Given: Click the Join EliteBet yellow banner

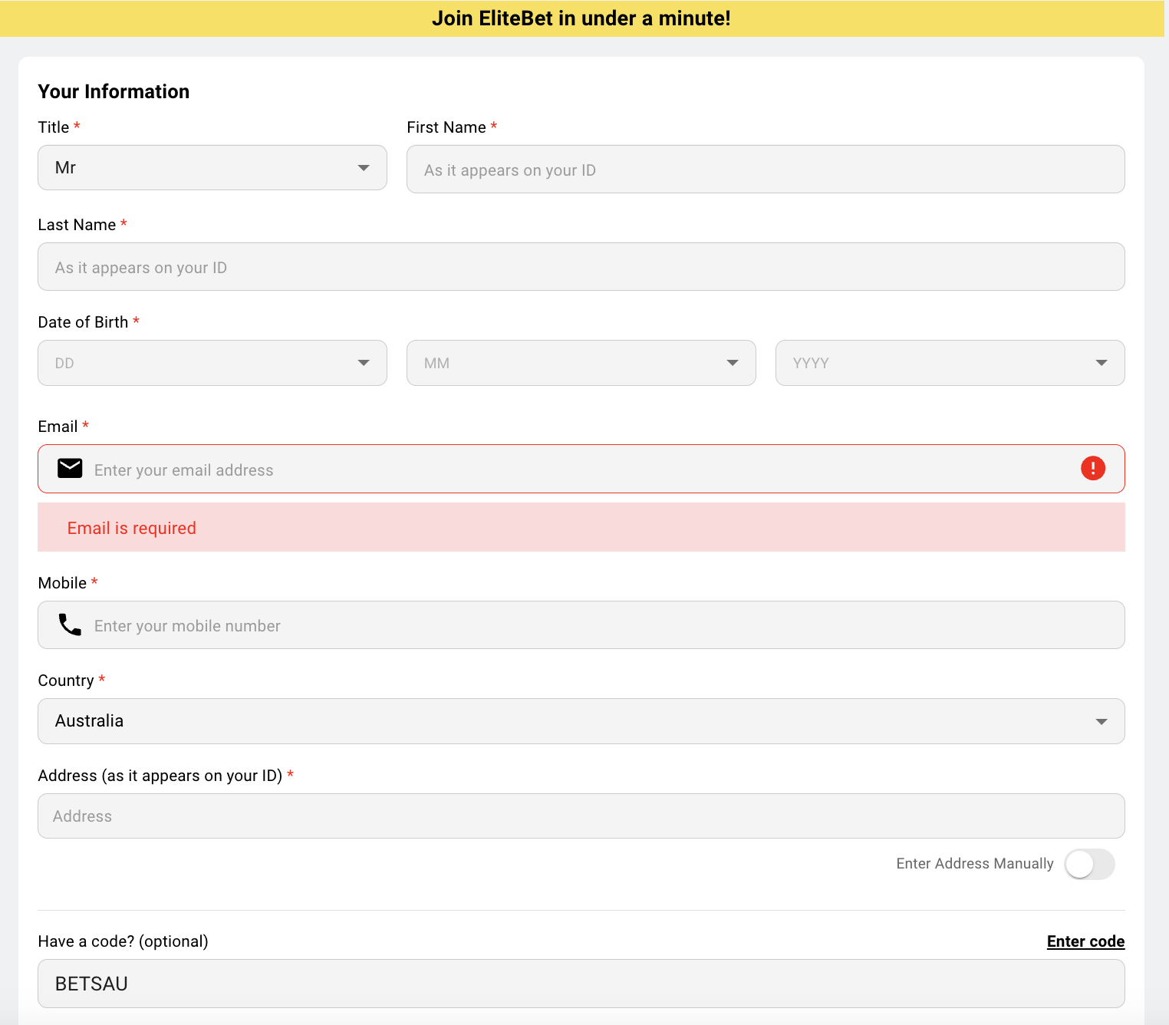Looking at the screenshot, I should 581,18.
